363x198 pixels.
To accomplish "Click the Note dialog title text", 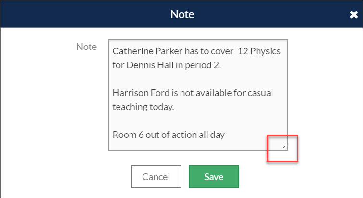I will point(181,14).
